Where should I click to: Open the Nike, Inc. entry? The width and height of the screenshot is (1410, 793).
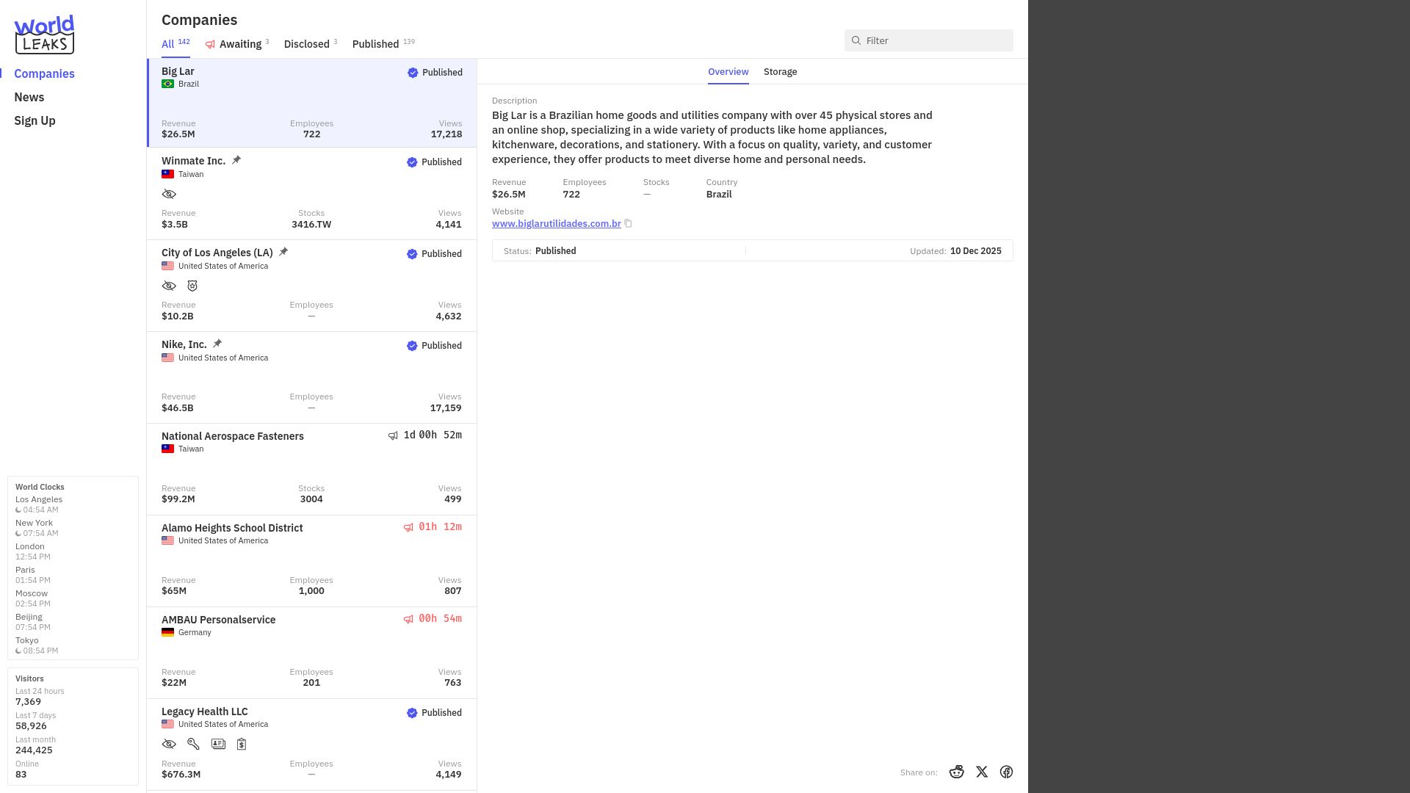[x=312, y=377]
